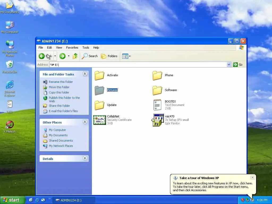Expand the Details panel
272x204 pixels.
pos(85,158)
